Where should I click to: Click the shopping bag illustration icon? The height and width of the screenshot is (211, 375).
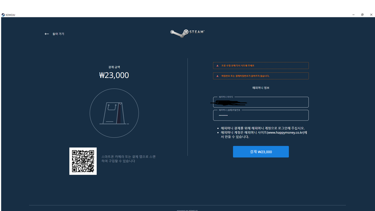coord(114,113)
